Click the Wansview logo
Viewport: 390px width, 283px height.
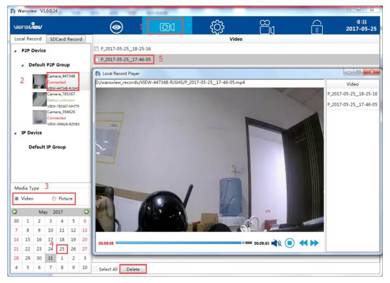(28, 26)
